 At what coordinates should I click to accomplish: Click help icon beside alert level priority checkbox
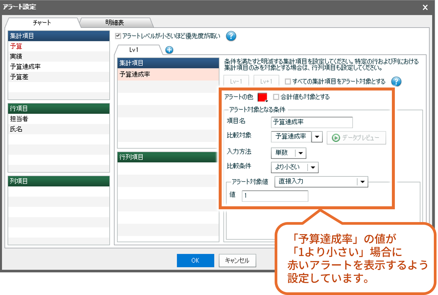(231, 36)
